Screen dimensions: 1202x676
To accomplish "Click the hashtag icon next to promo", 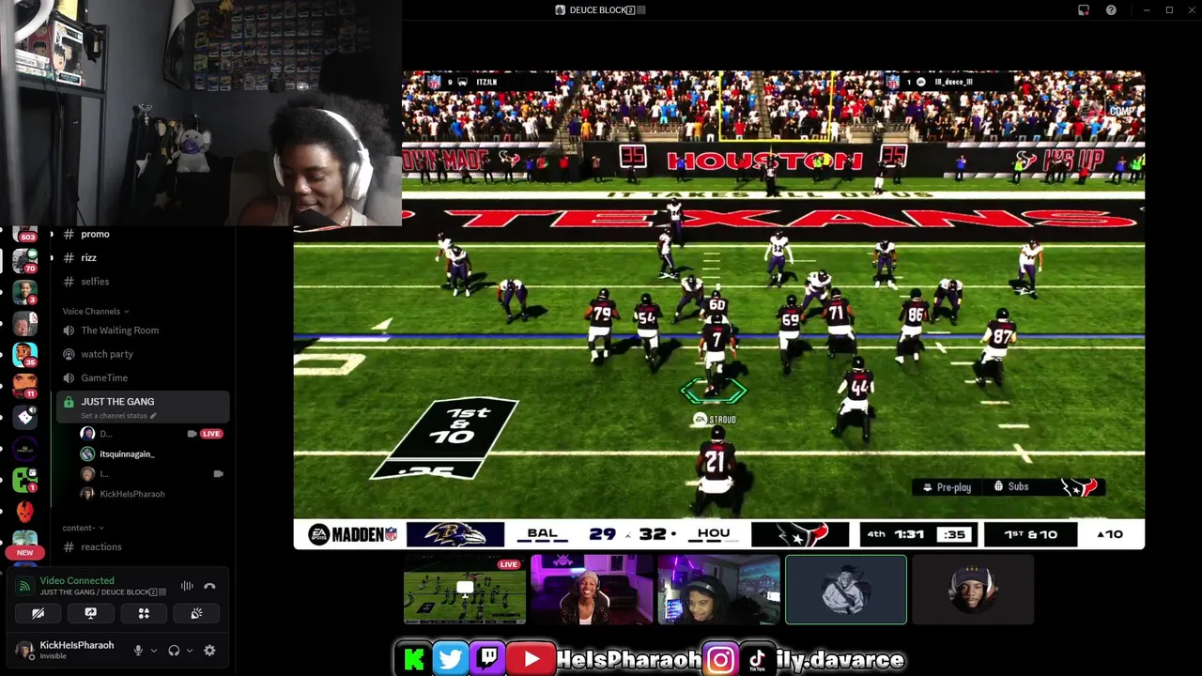I will coord(69,234).
